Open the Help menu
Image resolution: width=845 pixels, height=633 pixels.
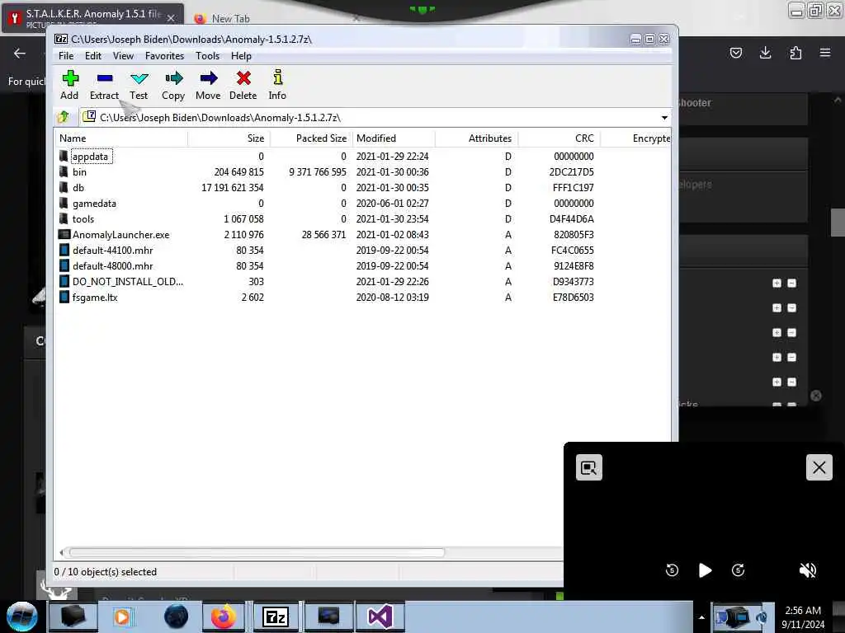point(241,56)
